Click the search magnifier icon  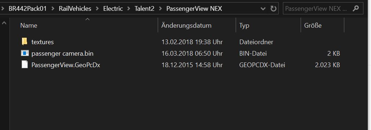click(355, 9)
